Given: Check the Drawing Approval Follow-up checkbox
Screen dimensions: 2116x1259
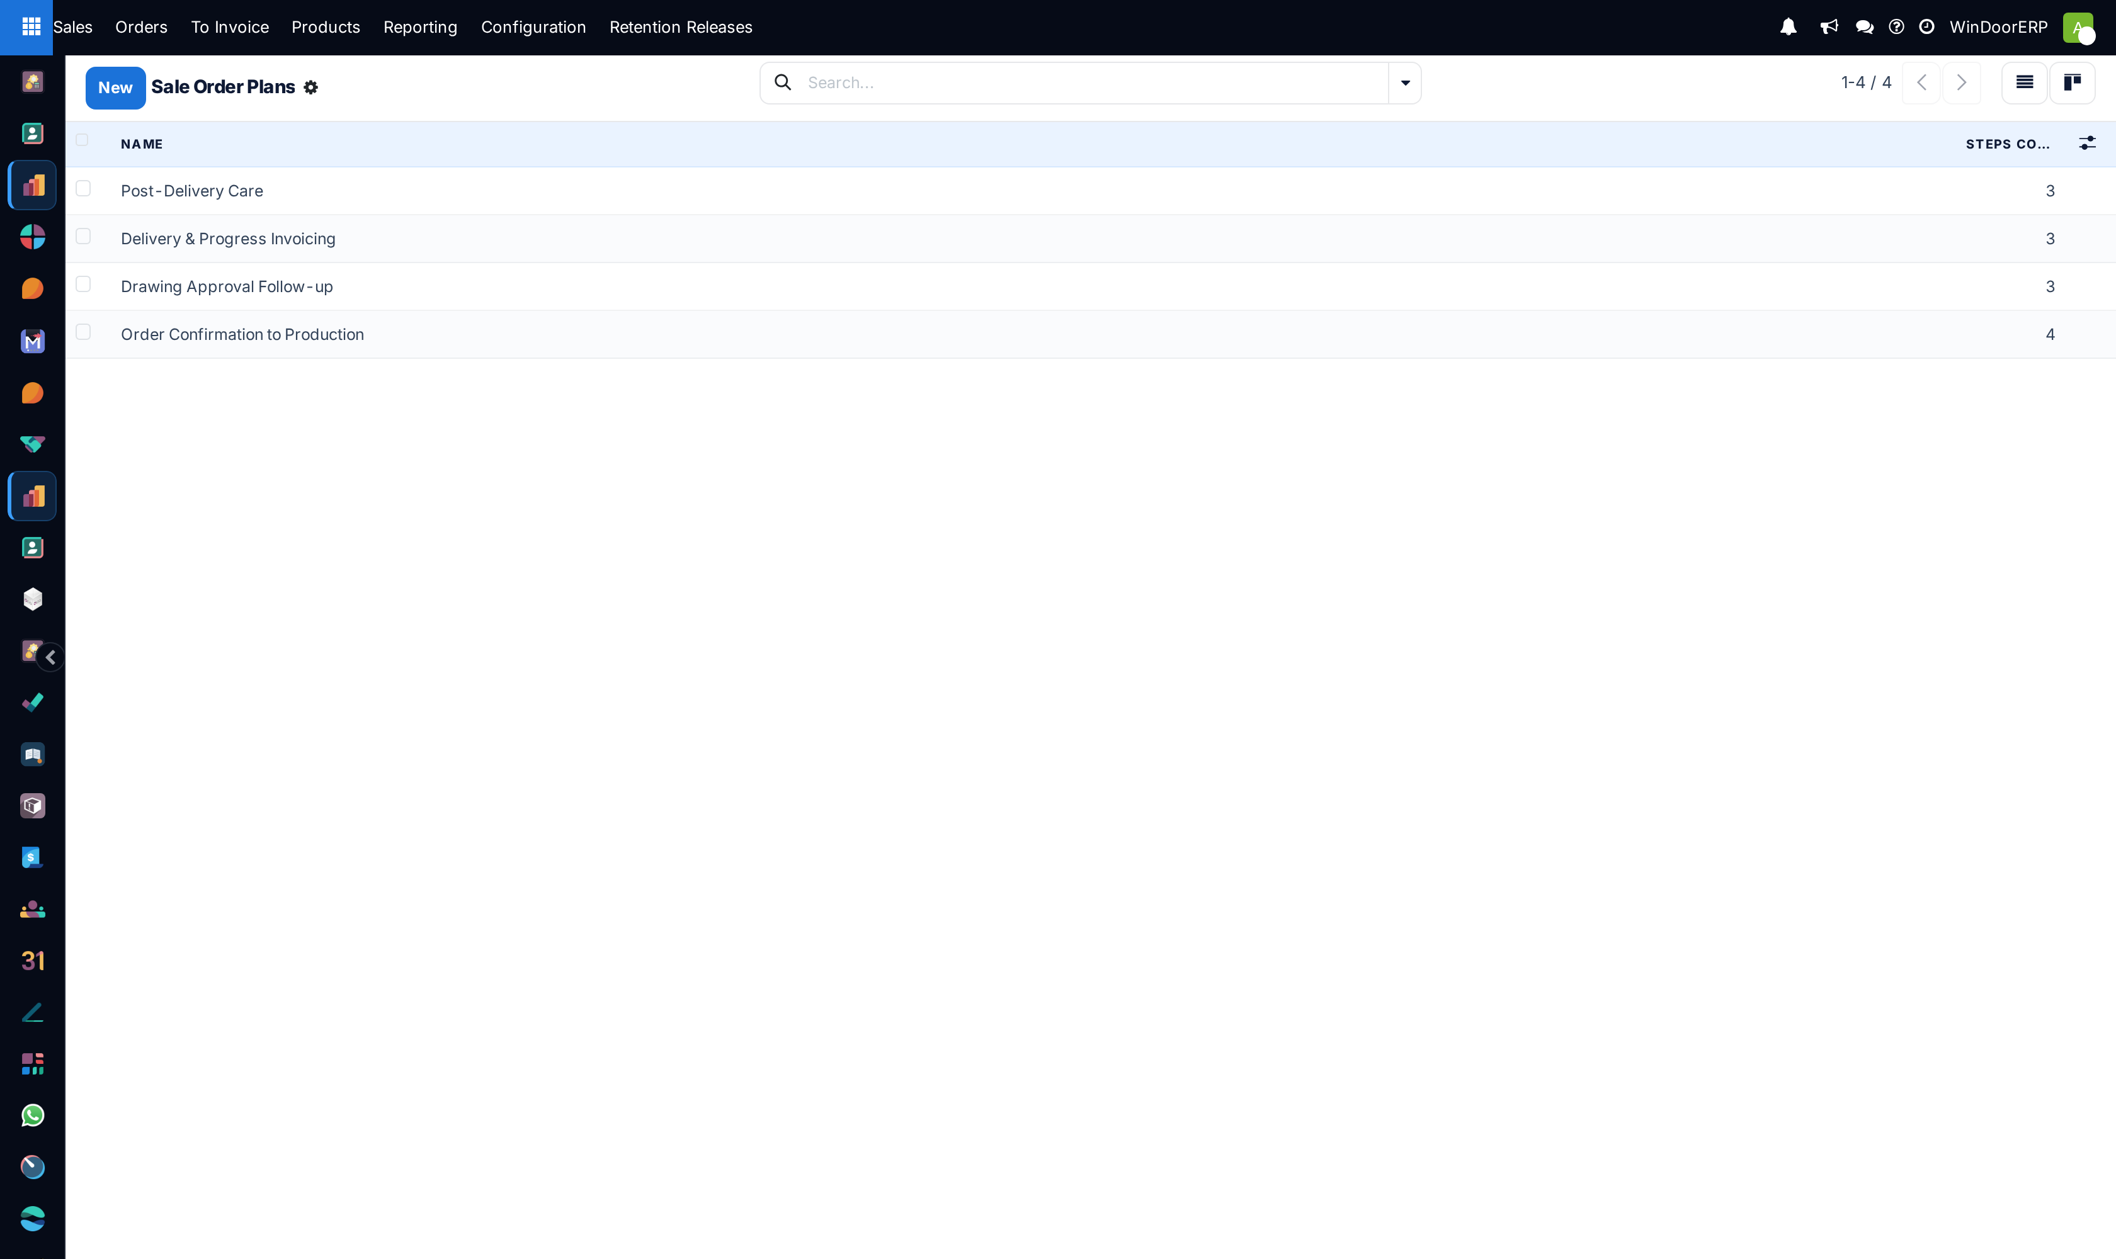Looking at the screenshot, I should click(x=83, y=284).
